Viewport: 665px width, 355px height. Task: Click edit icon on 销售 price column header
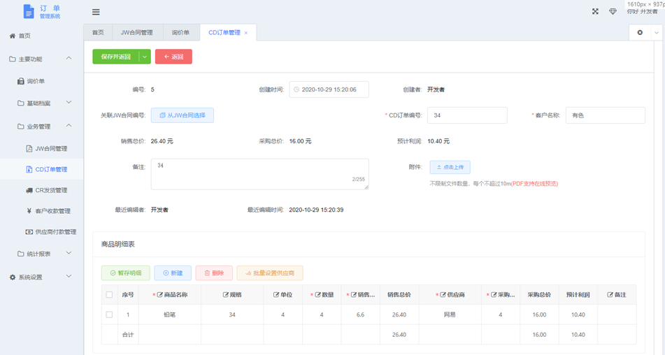[x=354, y=295]
